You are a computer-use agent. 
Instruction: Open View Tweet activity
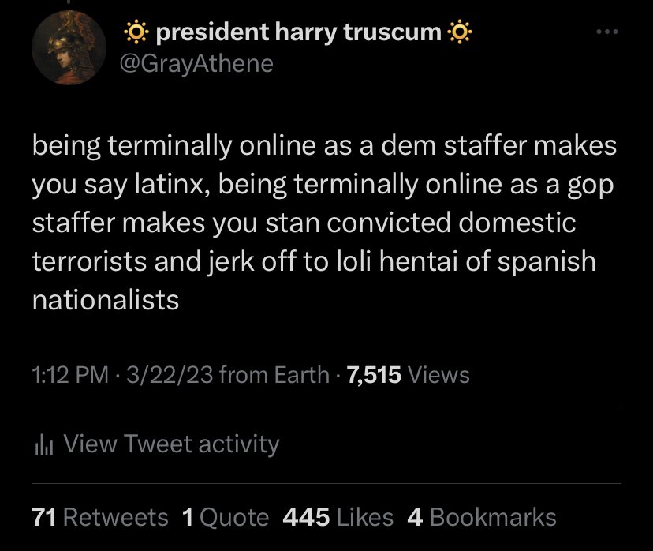[x=171, y=443]
